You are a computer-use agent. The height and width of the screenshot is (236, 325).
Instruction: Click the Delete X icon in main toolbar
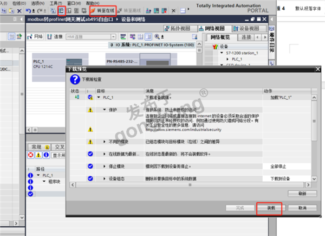pos(19,11)
